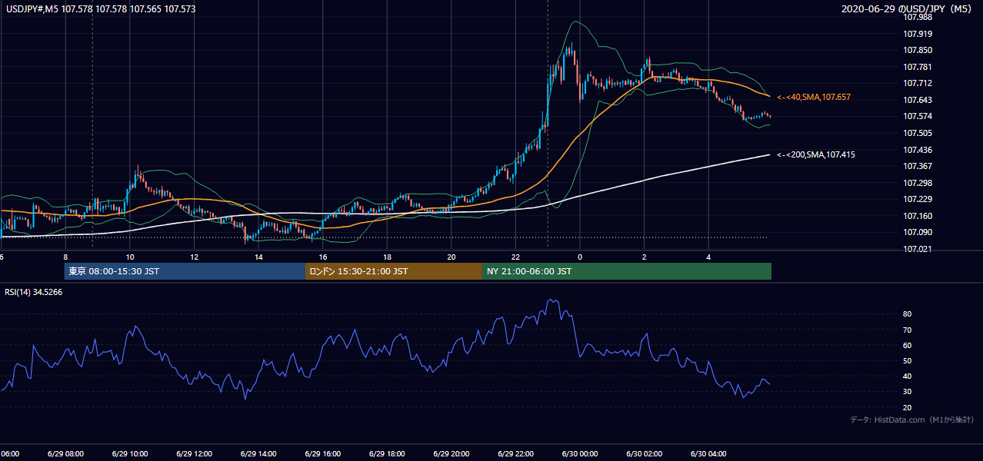Screen dimensions: 983x461
Task: Click price axis value 107.436
Action: (918, 150)
